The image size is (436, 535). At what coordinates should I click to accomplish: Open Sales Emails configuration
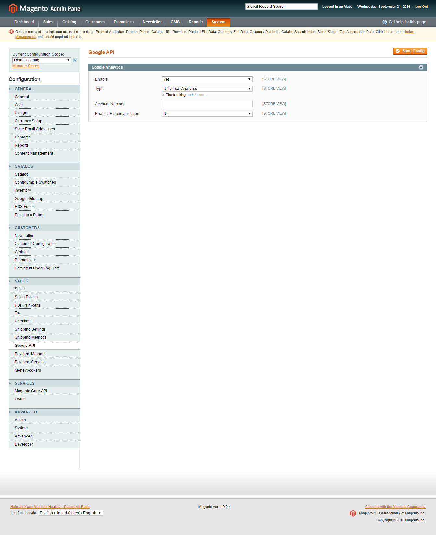pyautogui.click(x=44, y=297)
